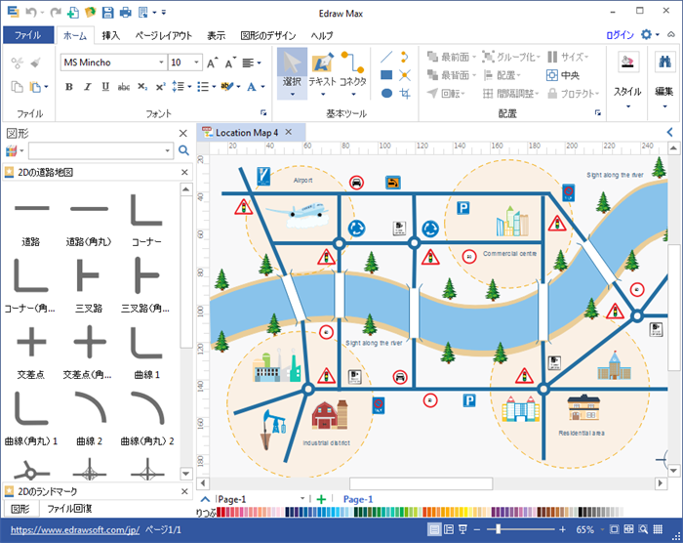This screenshot has width=683, height=543.
Task: Open the ファイル menu tab
Action: pyautogui.click(x=28, y=35)
